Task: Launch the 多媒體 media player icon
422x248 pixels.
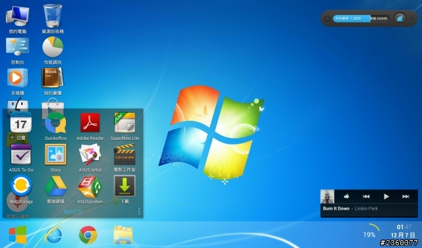Action: click(18, 78)
